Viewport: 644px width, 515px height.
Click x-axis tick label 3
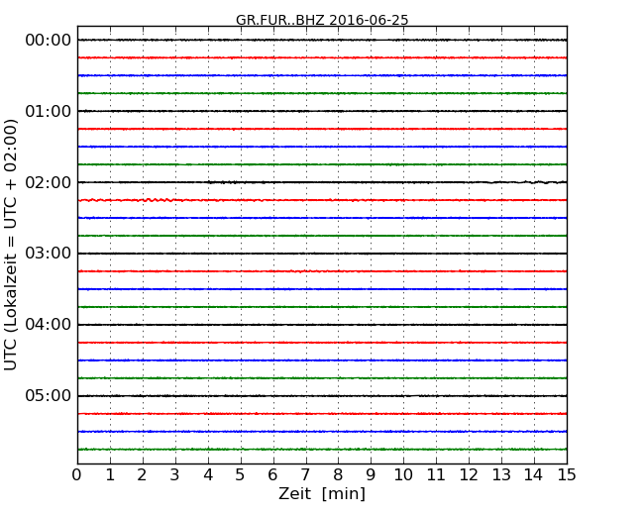click(175, 474)
